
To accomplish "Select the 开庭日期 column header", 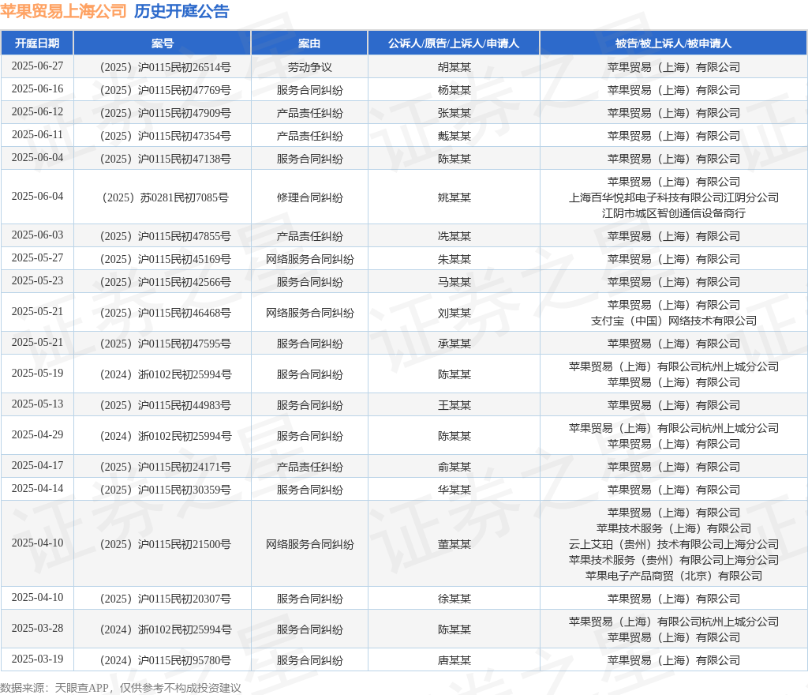I will [x=37, y=43].
